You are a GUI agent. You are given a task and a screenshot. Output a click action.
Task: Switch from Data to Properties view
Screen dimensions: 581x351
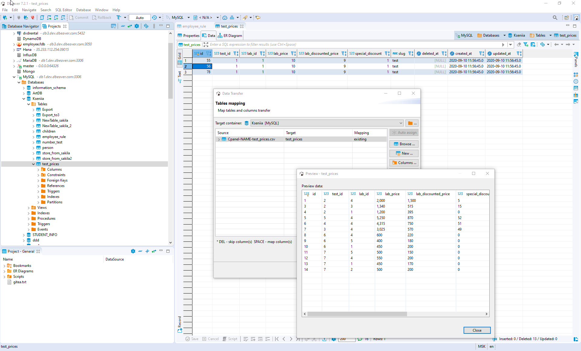191,35
